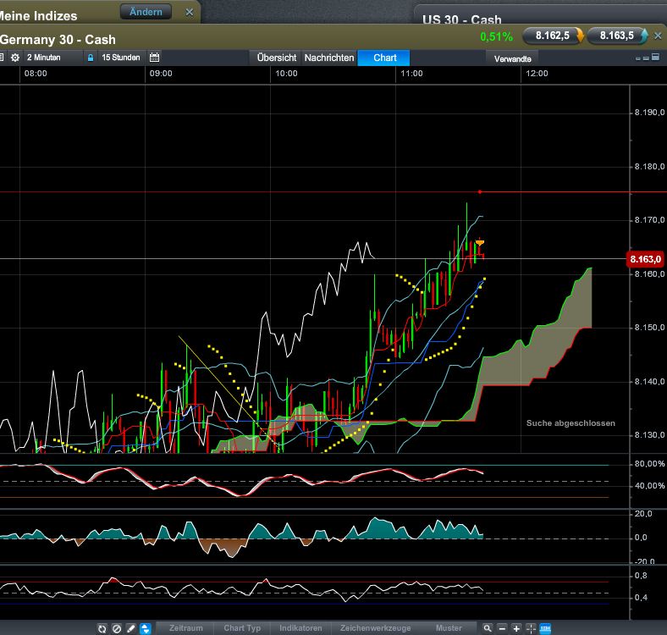Viewport: 667px width, 635px height.
Task: Open the Verwandte tab
Action: 512,58
